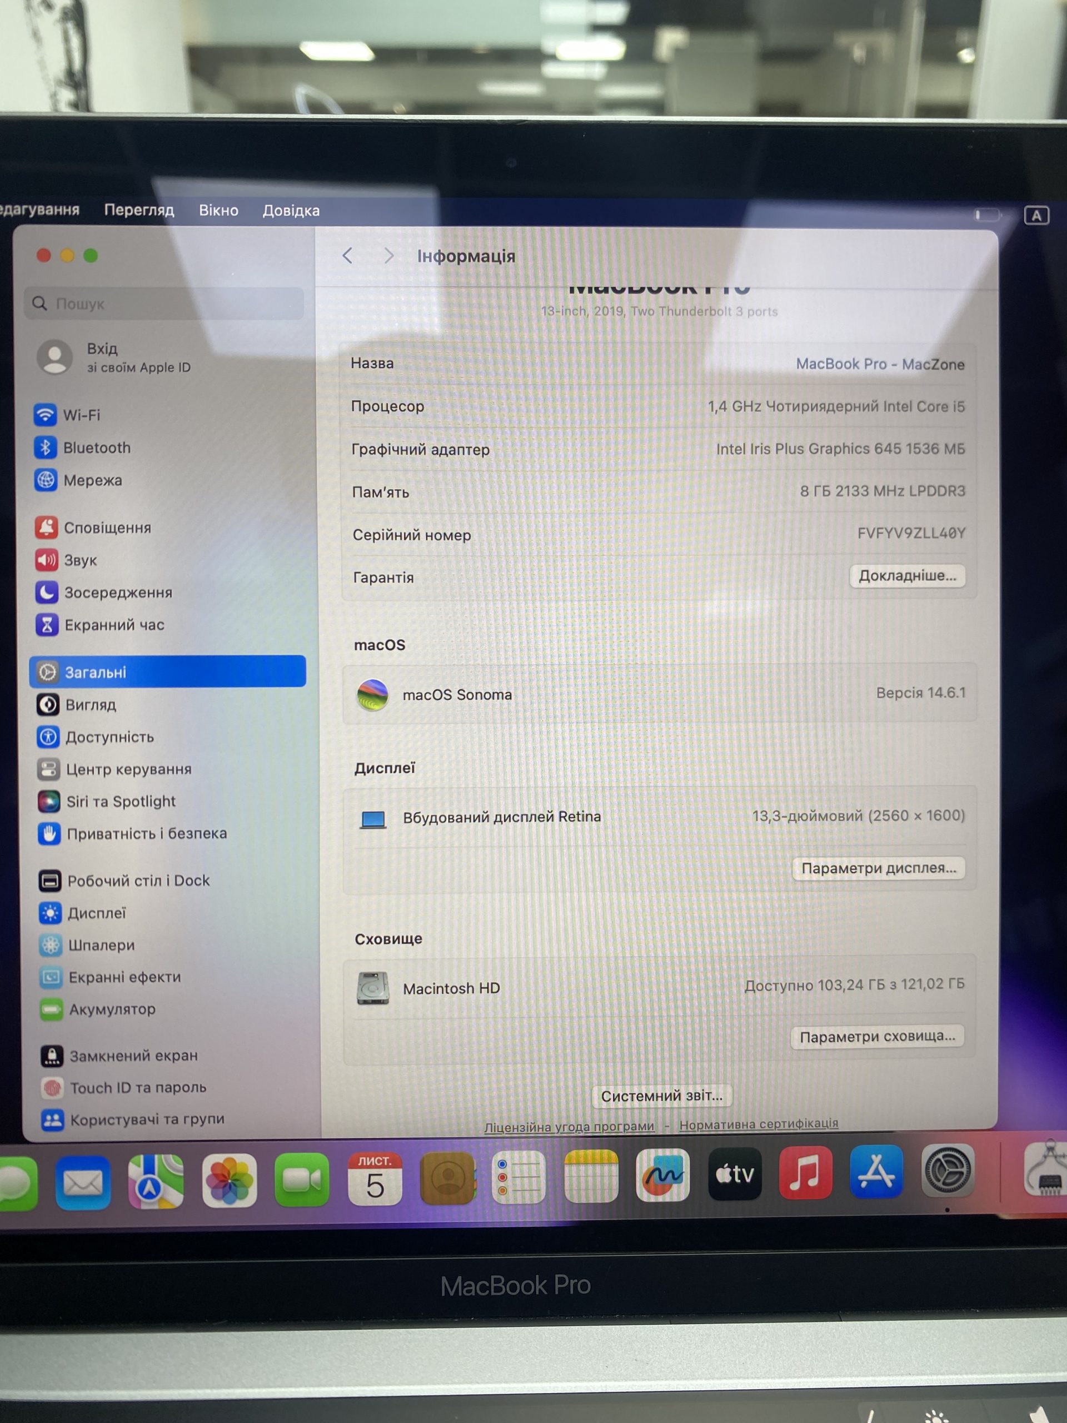This screenshot has width=1067, height=1423.
Task: Click battery status icon in menu bar
Action: pyautogui.click(x=987, y=215)
